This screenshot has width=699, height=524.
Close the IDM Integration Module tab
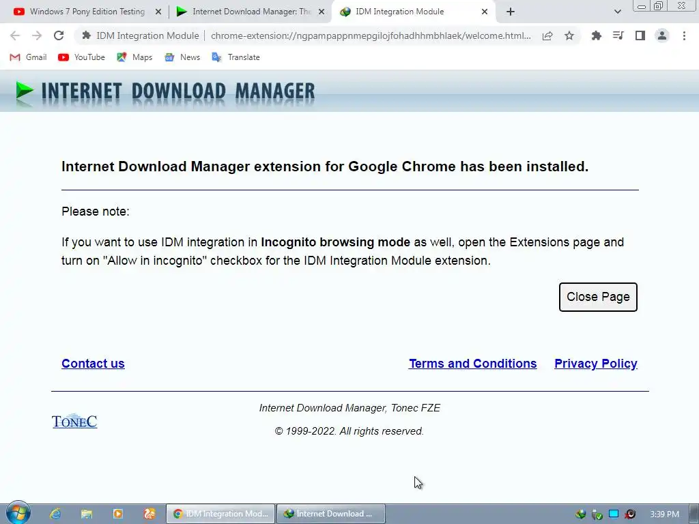[x=485, y=12]
